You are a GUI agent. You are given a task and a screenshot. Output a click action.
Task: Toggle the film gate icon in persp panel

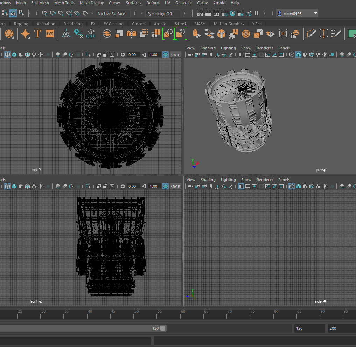pos(248,55)
